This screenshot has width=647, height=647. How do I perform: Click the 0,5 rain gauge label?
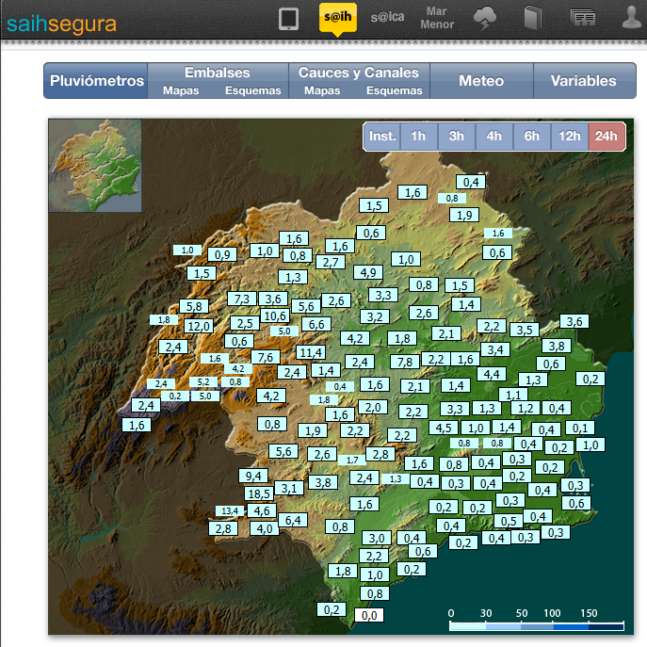509,521
